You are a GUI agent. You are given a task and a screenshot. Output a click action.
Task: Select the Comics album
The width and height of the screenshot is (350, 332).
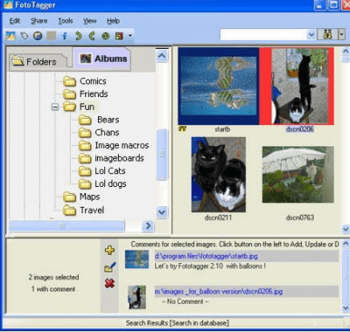point(93,81)
